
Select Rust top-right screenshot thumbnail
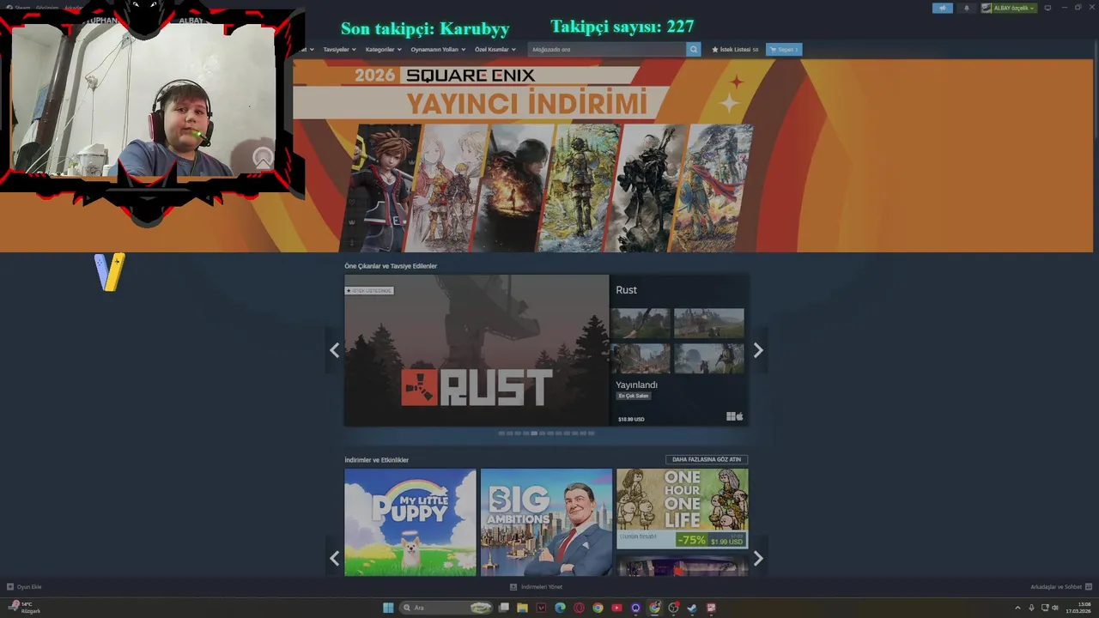click(x=709, y=324)
